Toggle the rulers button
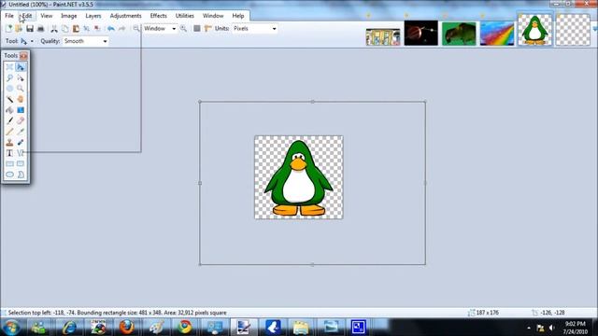Image resolution: width=598 pixels, height=336 pixels. point(207,29)
